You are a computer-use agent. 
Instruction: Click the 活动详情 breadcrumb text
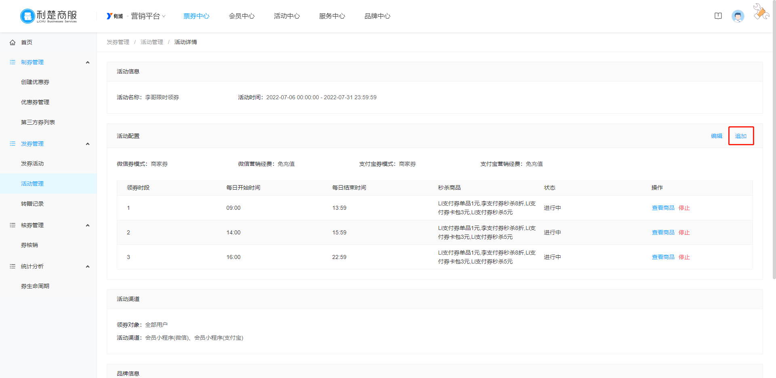click(x=186, y=42)
